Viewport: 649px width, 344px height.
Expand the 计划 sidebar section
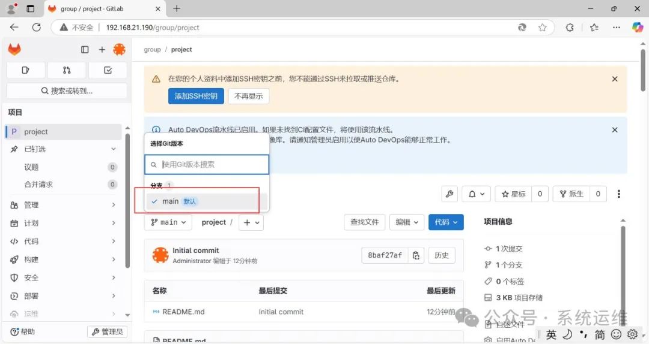tap(64, 223)
